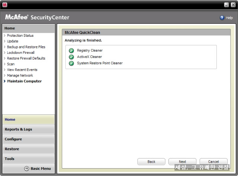Open the Restore section
This screenshot has height=176, width=238.
pos(29,149)
